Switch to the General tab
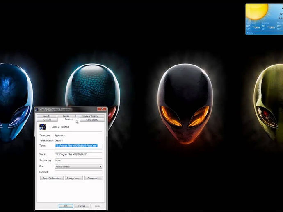Viewport: 283px width, 212px height. (47, 120)
